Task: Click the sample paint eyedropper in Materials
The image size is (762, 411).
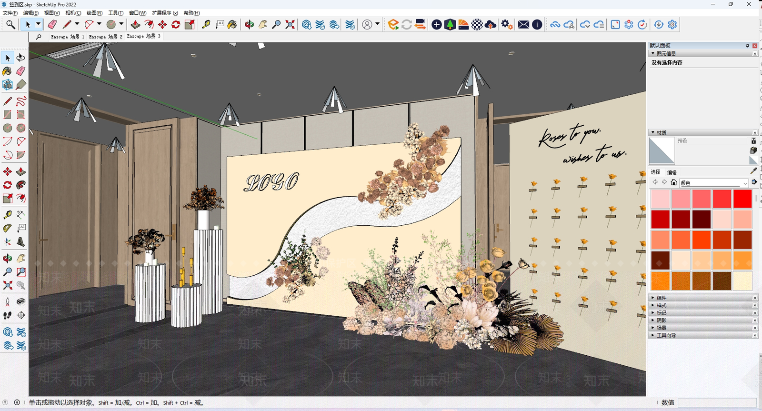Action: pos(753,171)
